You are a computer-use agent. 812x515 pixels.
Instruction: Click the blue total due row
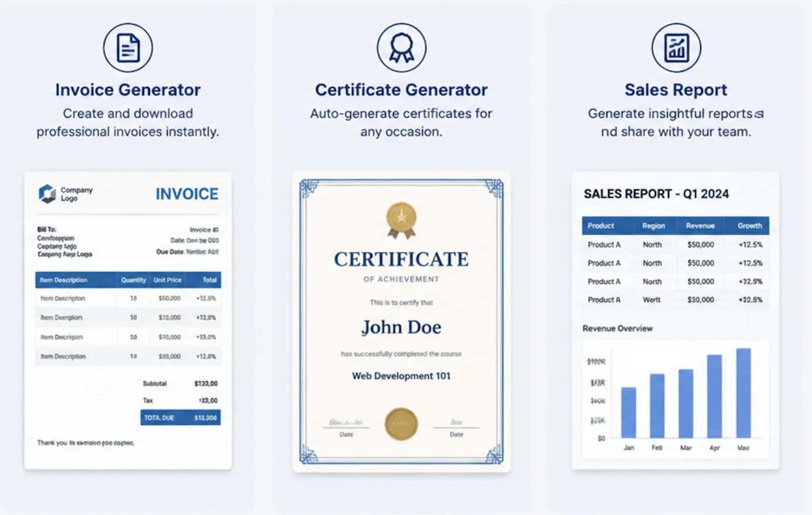[x=180, y=417]
